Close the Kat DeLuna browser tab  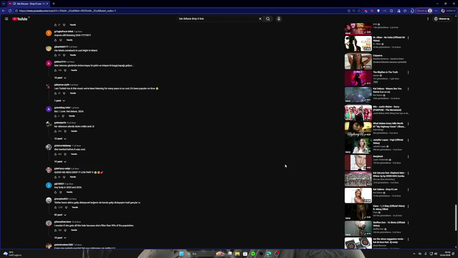coord(47,4)
